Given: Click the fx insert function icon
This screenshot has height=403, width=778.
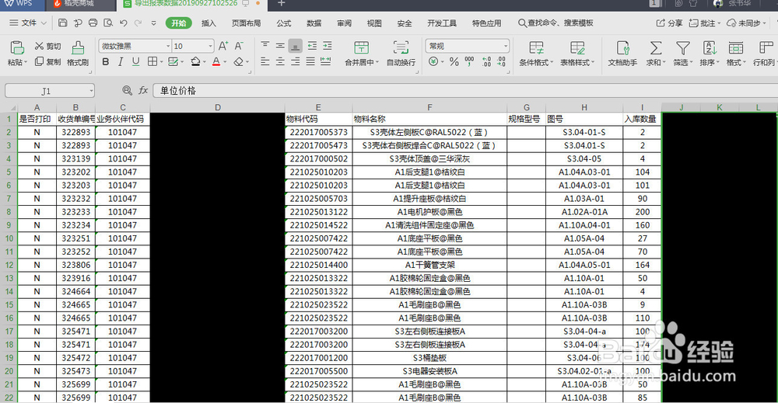Looking at the screenshot, I should 143,90.
